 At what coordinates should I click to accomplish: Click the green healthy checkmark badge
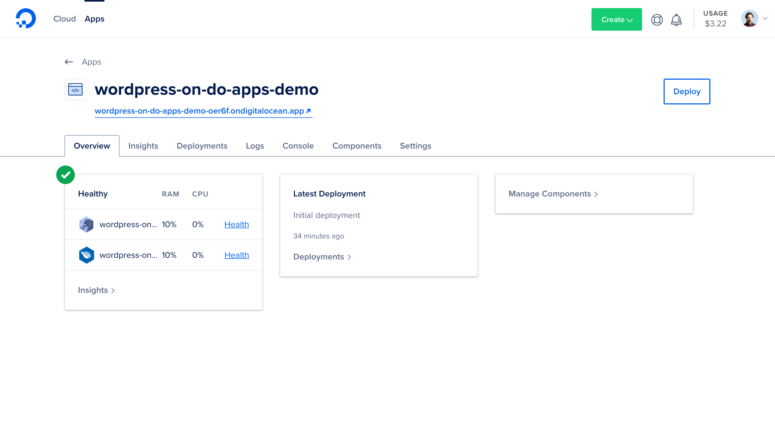66,175
